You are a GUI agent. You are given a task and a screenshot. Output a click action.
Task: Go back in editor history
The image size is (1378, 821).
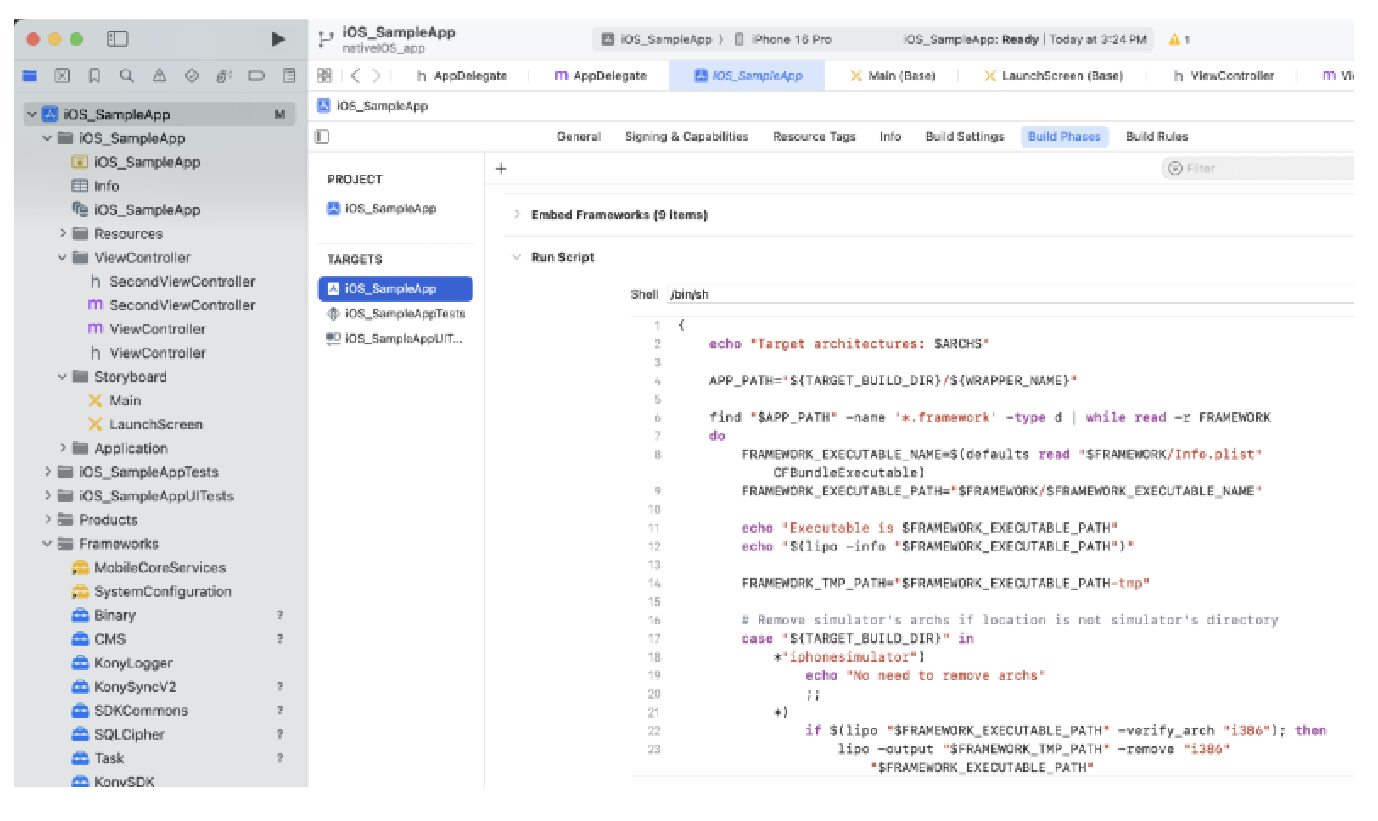(x=356, y=75)
